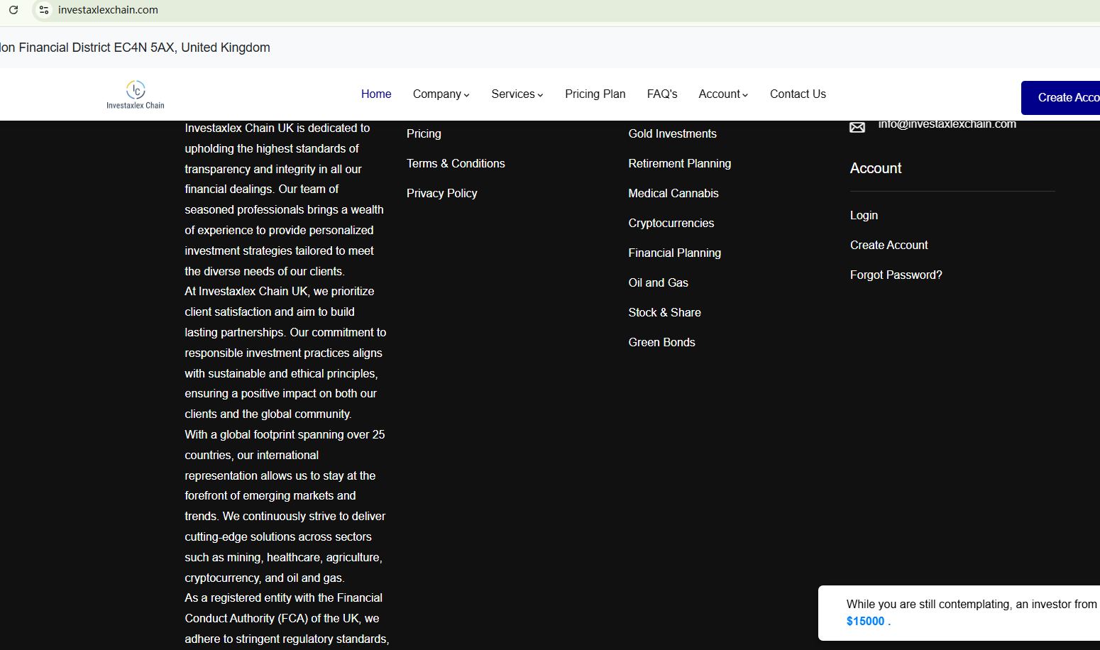1100x650 pixels.
Task: Expand the Company dropdown menu
Action: coord(441,94)
